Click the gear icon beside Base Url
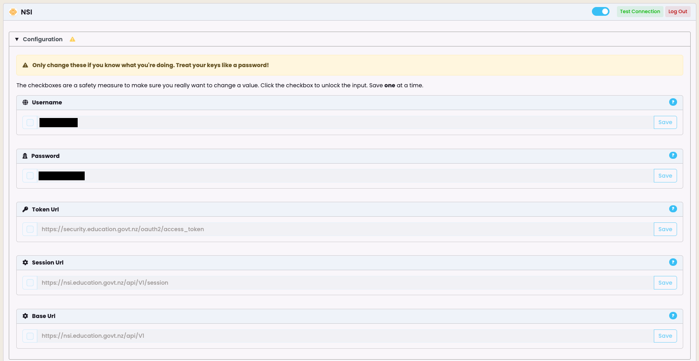The width and height of the screenshot is (699, 361). pos(25,316)
